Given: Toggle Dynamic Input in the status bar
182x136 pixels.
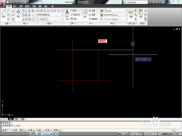Looking at the screenshot, I should coord(51,134).
